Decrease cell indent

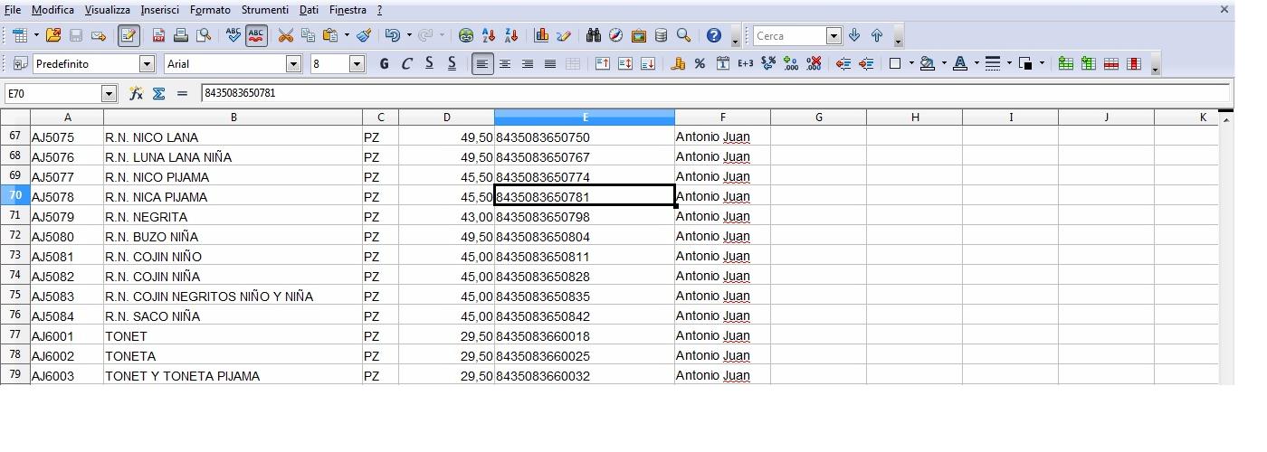click(843, 63)
